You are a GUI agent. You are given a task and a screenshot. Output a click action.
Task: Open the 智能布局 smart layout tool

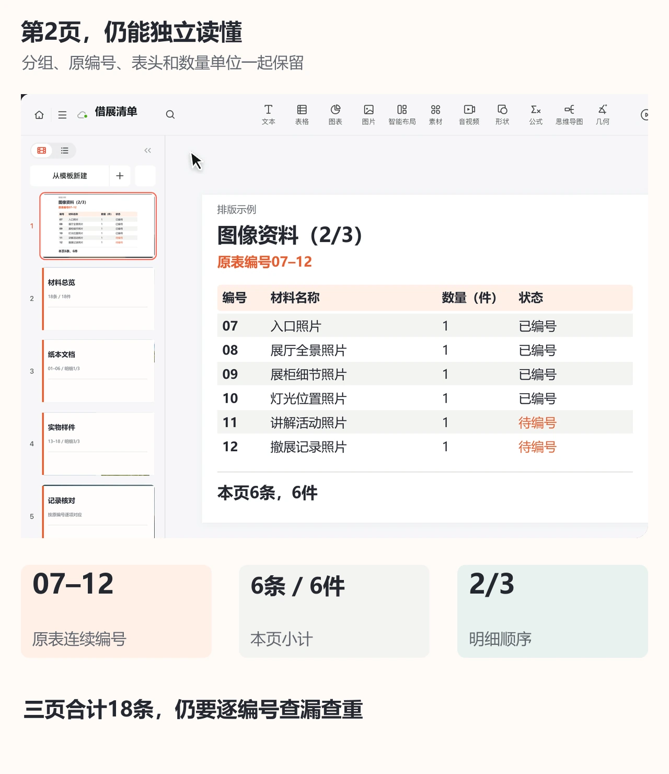(402, 115)
